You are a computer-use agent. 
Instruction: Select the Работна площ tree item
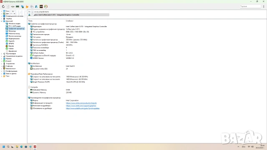click(14, 33)
